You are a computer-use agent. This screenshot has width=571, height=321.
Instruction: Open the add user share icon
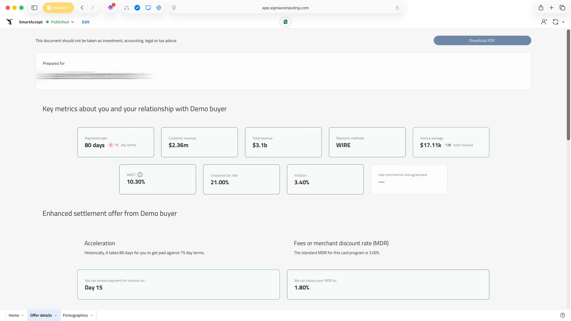(x=544, y=22)
